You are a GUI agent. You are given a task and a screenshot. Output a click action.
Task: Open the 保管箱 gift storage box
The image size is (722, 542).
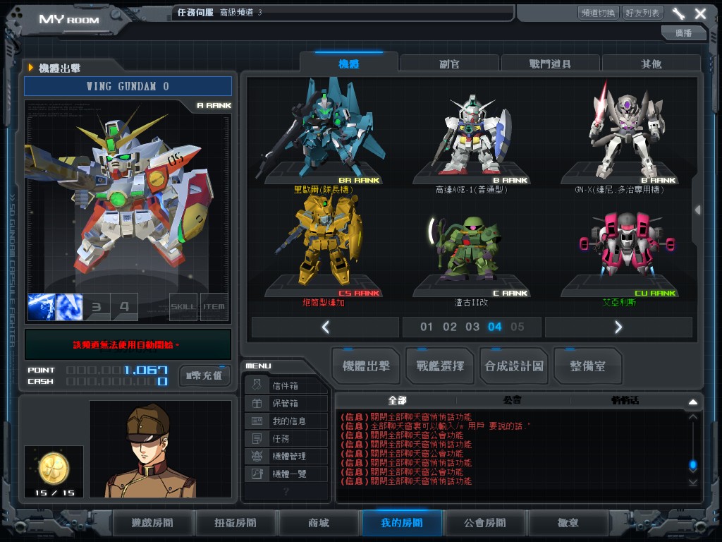coord(287,404)
